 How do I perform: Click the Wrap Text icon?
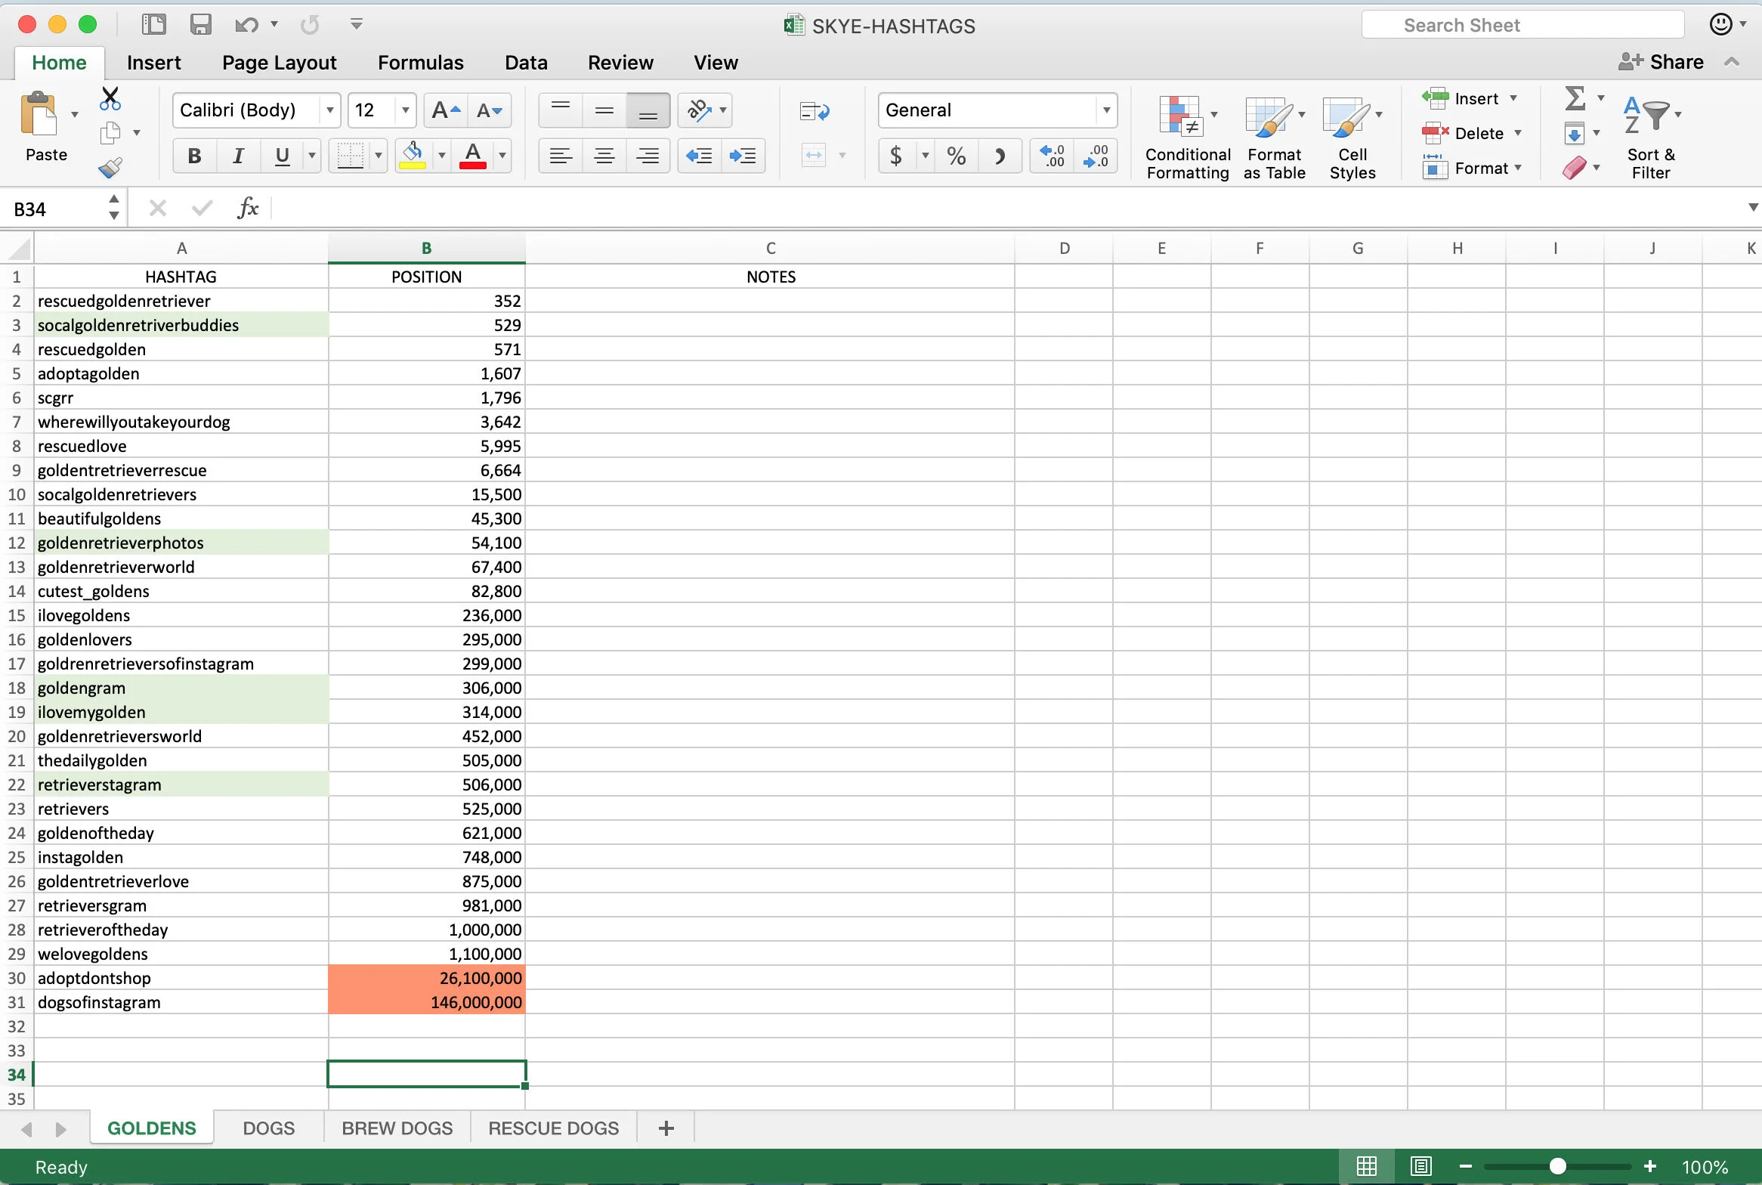pos(815,112)
